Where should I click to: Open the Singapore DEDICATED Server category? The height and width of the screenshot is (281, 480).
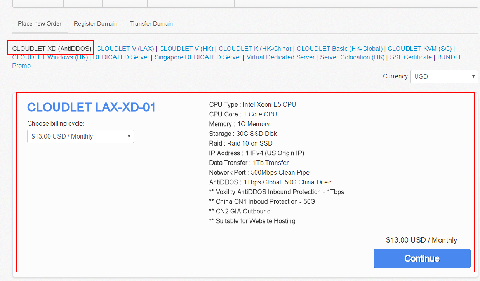(198, 57)
